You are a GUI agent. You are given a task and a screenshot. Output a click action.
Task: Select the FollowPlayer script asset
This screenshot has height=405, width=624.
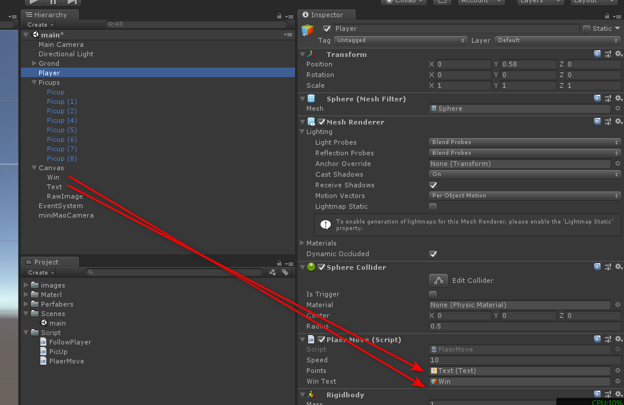tap(70, 342)
